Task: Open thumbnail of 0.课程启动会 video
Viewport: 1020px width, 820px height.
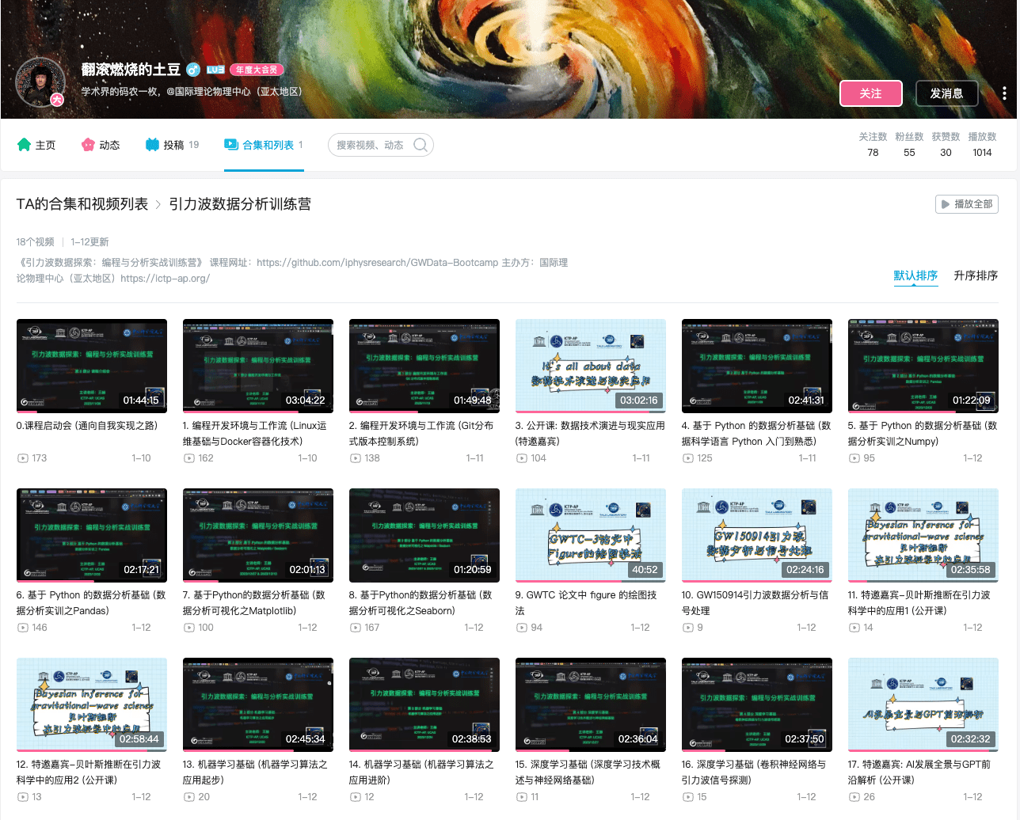Action: point(92,366)
